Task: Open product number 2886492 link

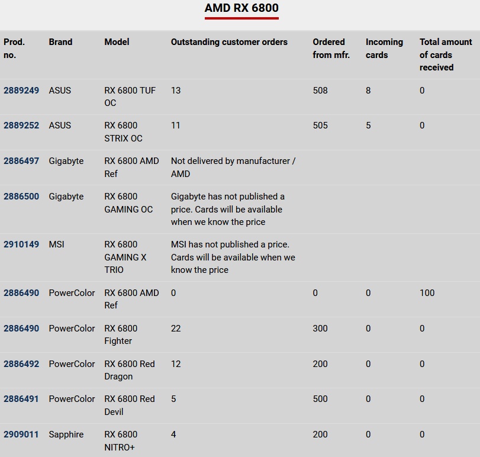Action: pos(21,363)
